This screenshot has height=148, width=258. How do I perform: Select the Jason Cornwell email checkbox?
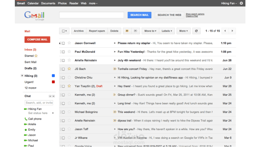pos(63,43)
